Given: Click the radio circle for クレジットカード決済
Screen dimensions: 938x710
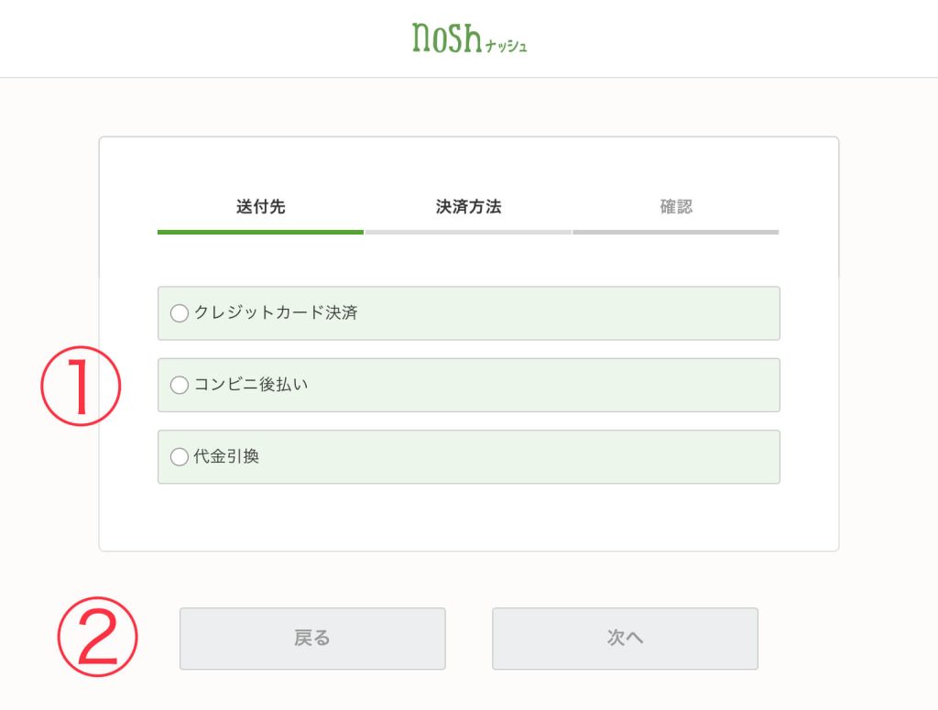Looking at the screenshot, I should tap(180, 313).
